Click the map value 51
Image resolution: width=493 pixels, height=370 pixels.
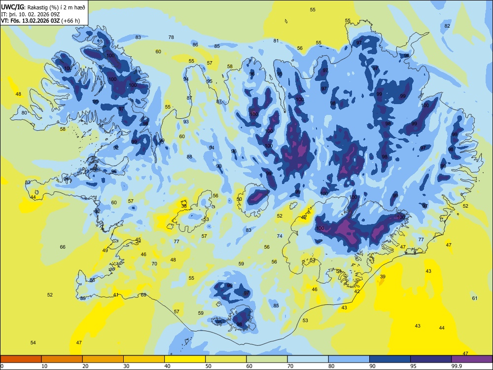click(x=339, y=271)
